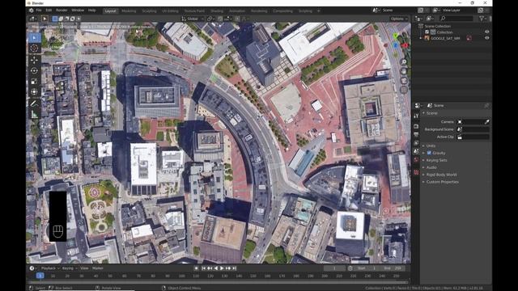Choose the Move tool

(34, 60)
